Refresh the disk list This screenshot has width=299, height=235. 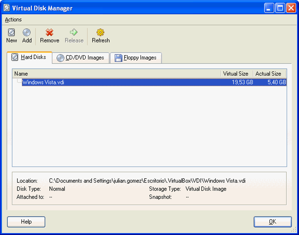101,36
